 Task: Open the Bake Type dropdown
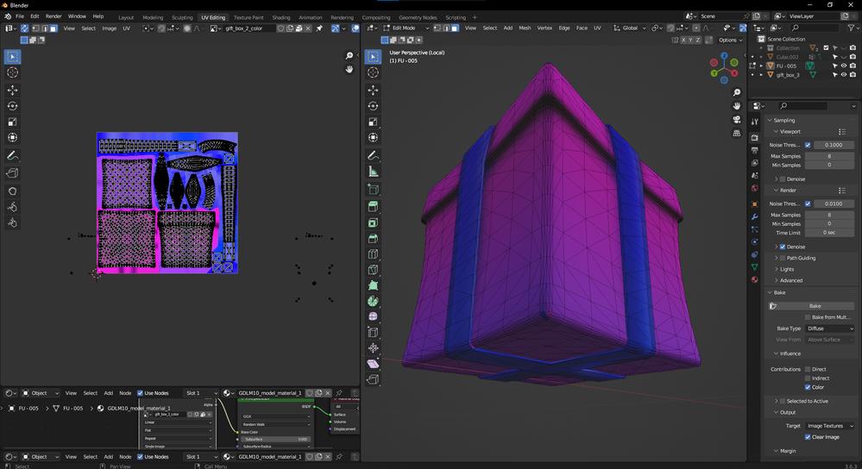click(x=828, y=328)
